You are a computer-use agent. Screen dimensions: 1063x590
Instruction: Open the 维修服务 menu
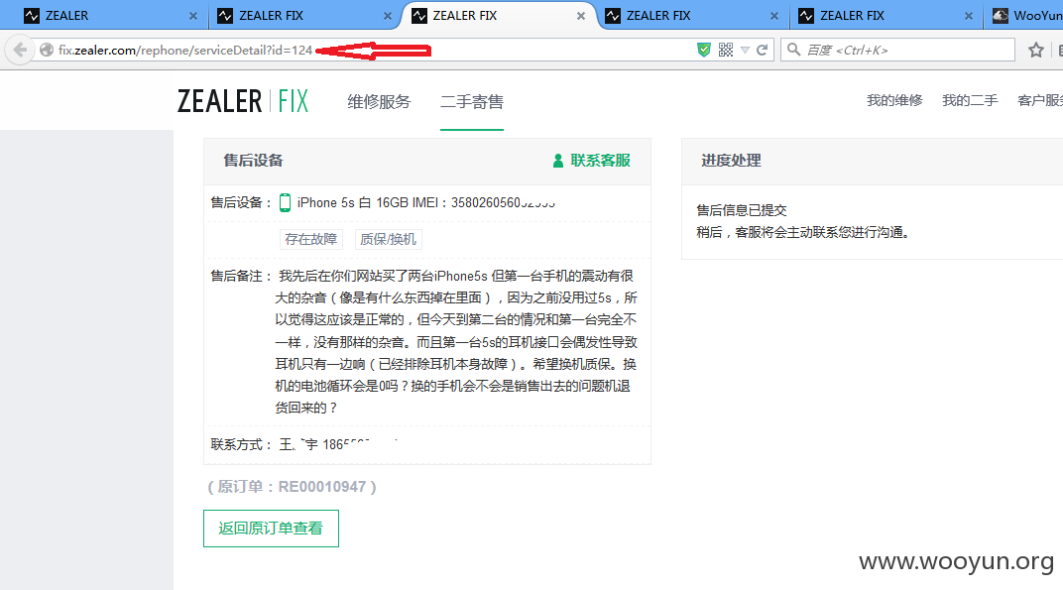click(379, 102)
